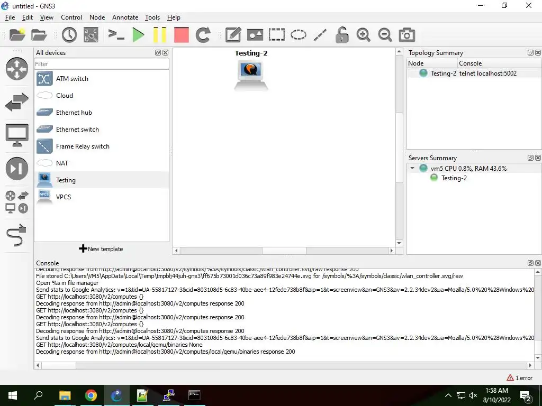This screenshot has height=406, width=542.
Task: Click the New template button
Action: 101,249
